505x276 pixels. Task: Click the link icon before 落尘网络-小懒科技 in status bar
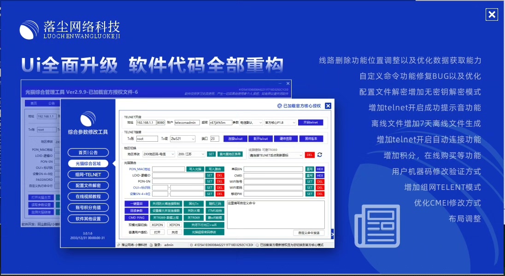tap(118, 245)
